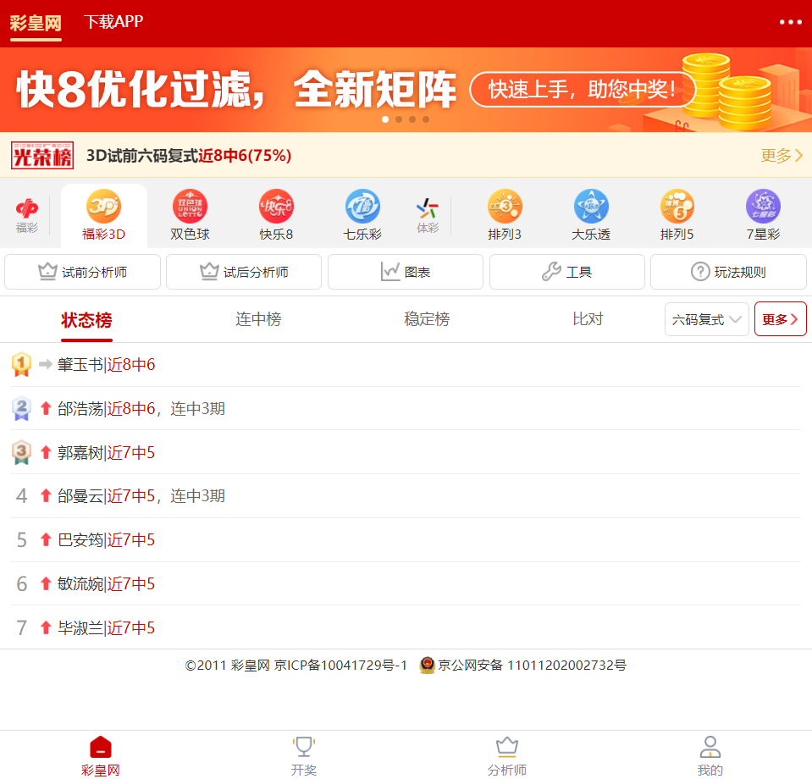Select the 彩皇网 top tab
Image resolution: width=812 pixels, height=779 pixels.
(x=36, y=24)
